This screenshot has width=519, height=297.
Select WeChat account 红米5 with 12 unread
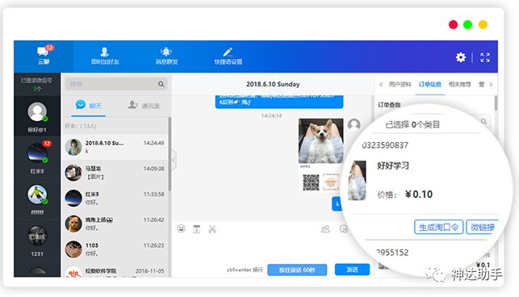tap(37, 157)
